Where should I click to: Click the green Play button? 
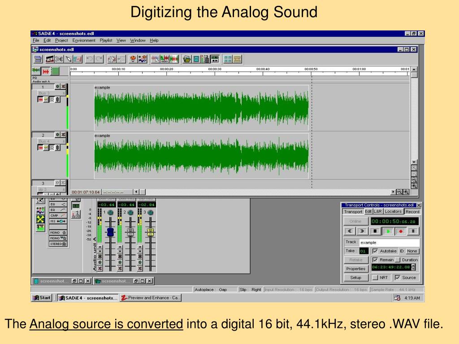(388, 231)
